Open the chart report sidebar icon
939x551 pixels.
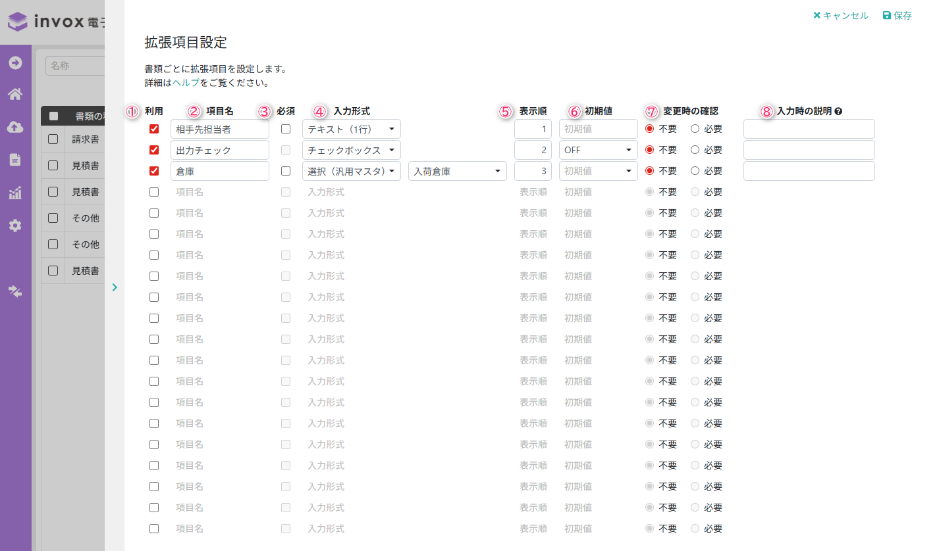(x=15, y=193)
